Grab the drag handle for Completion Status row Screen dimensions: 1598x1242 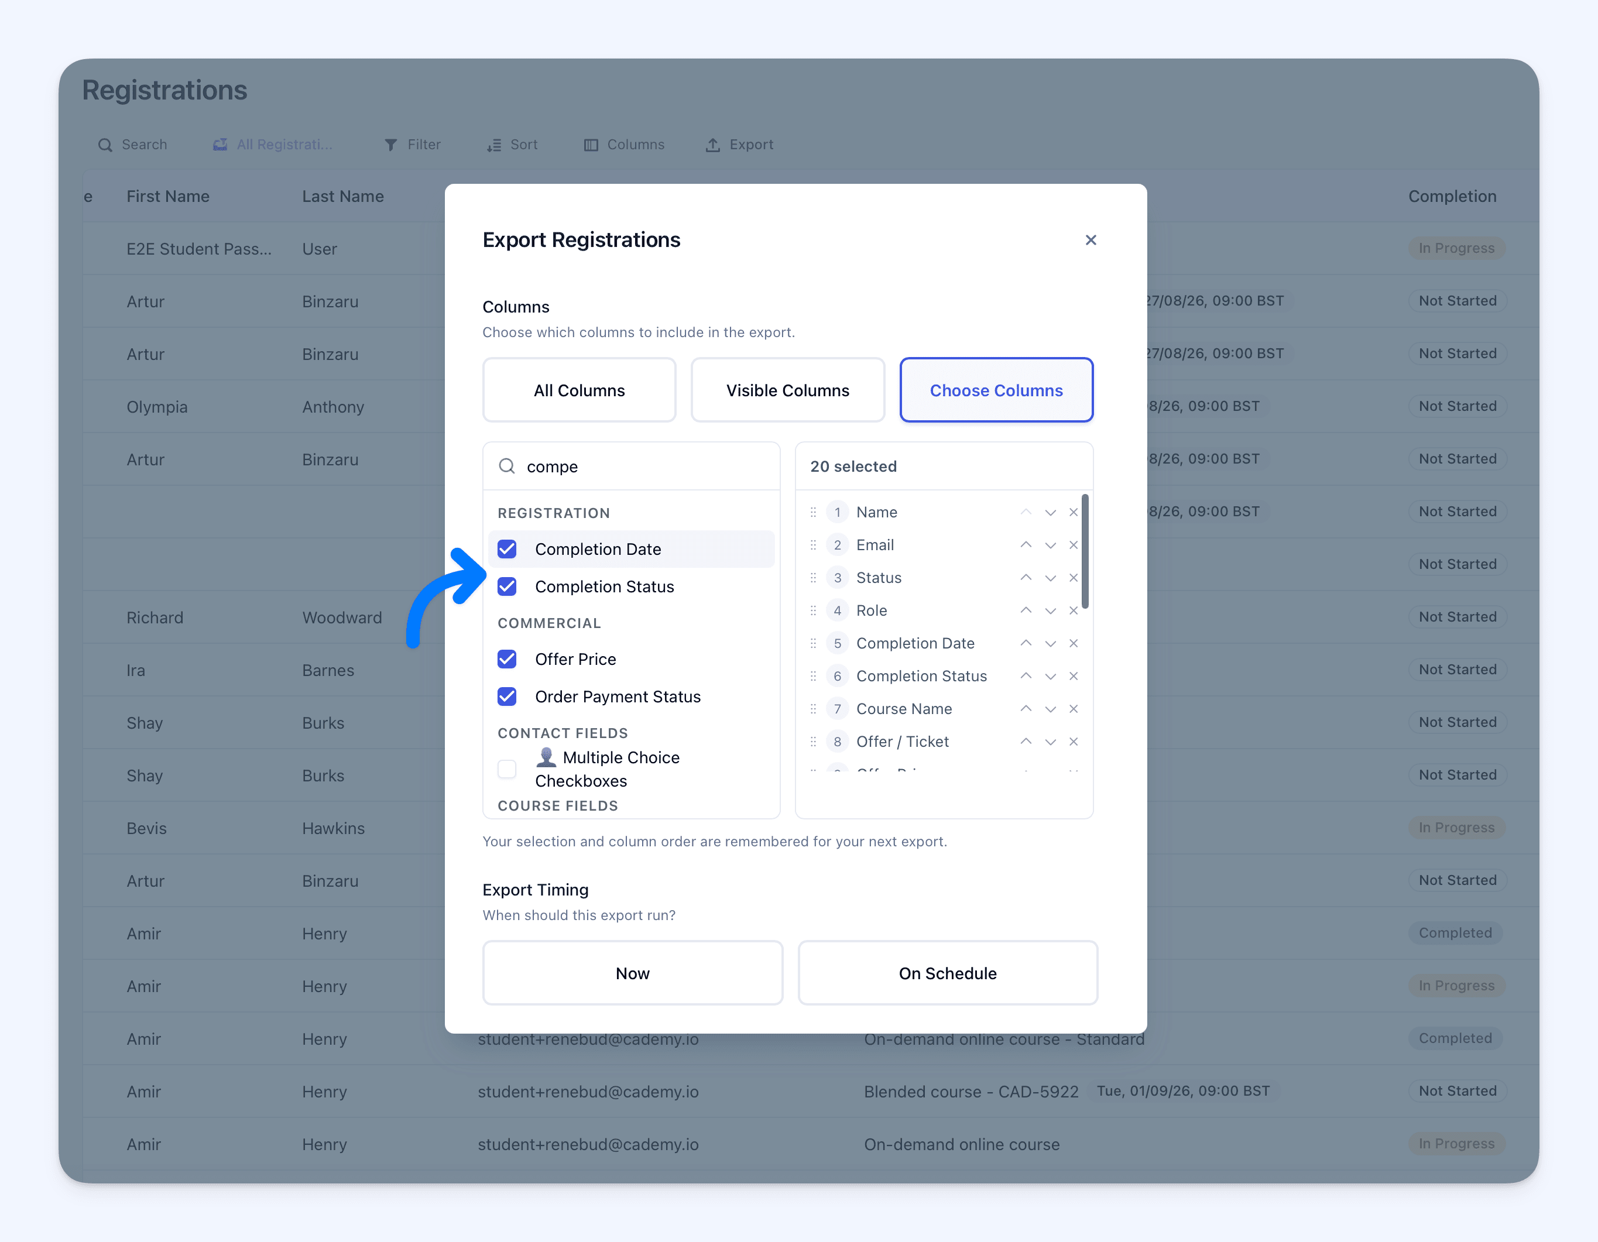pyautogui.click(x=813, y=676)
